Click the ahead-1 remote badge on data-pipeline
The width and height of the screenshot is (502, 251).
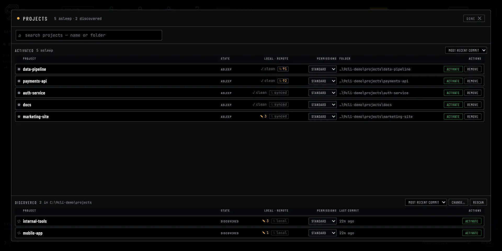283,69
